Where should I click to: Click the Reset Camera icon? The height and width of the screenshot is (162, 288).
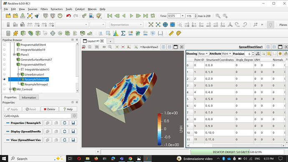pos(151,25)
